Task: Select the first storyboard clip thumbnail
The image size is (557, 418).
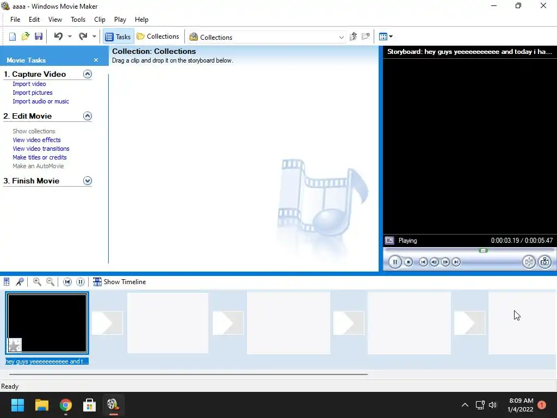Action: 47,323
